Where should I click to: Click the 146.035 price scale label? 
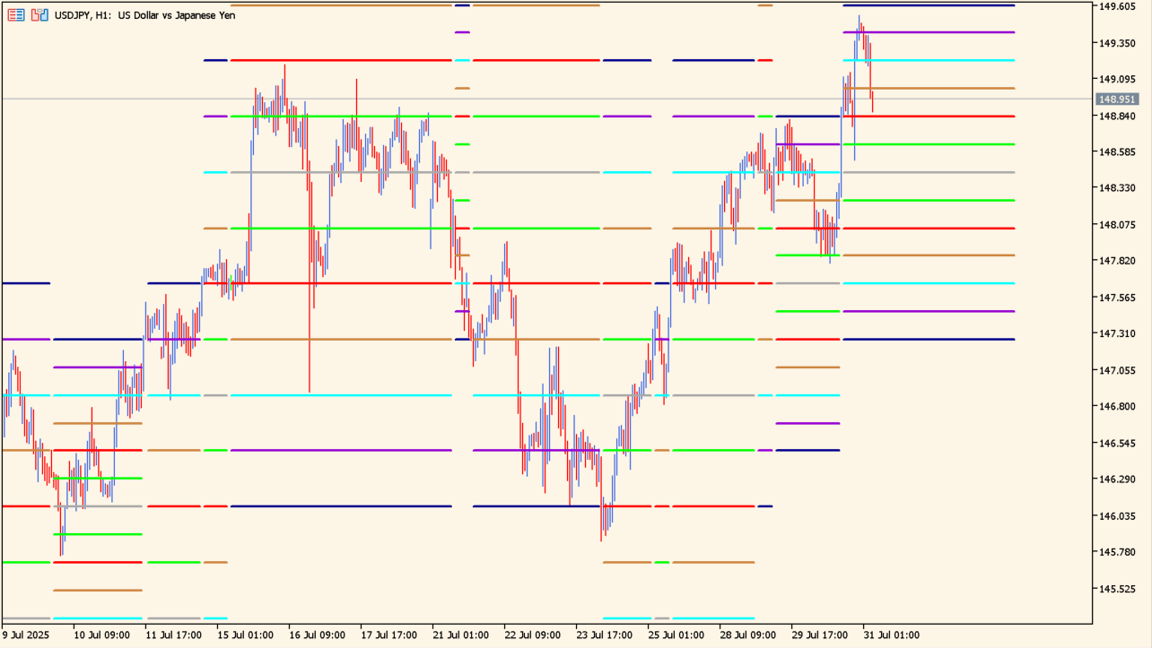pyautogui.click(x=1117, y=516)
